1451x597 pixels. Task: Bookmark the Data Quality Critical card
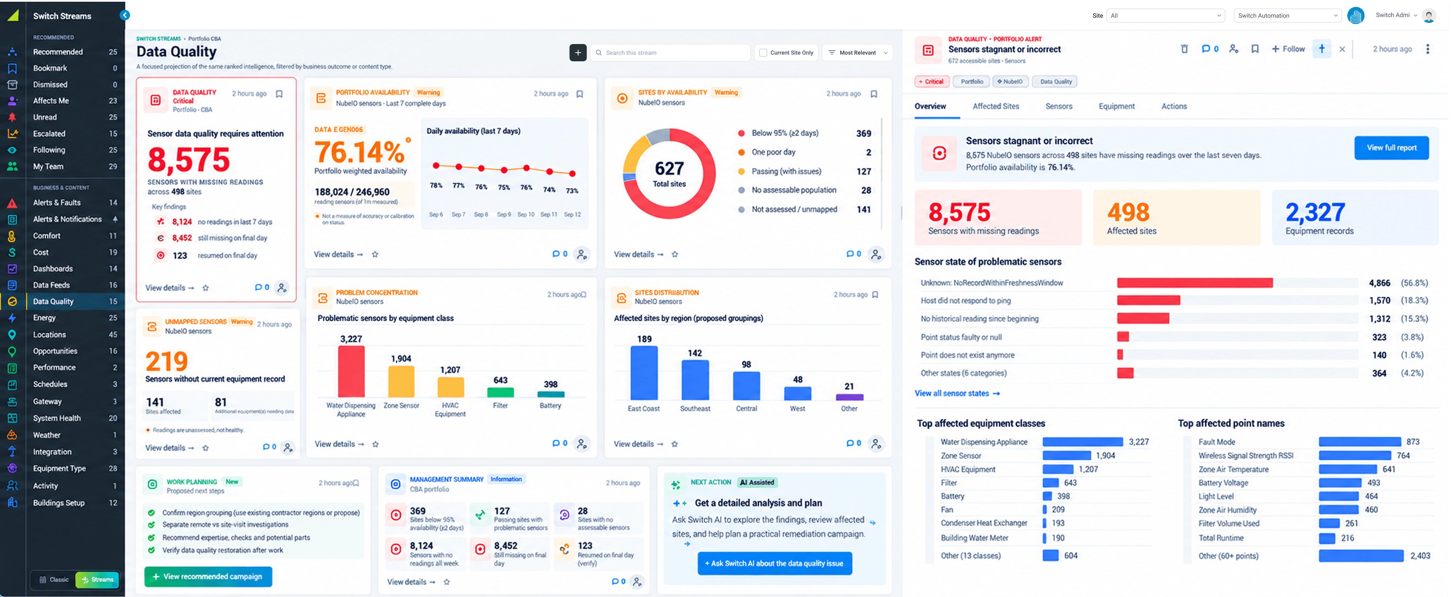tap(279, 94)
